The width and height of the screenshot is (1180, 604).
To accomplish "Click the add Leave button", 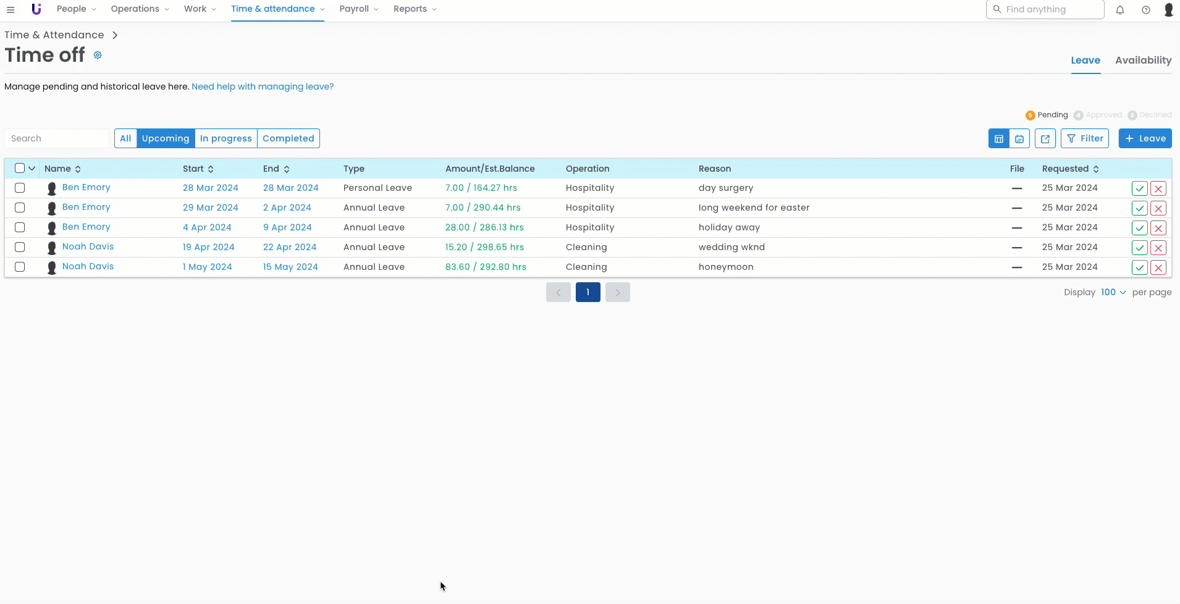I will point(1145,138).
